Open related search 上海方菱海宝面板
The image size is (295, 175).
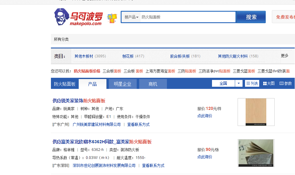[160, 71]
